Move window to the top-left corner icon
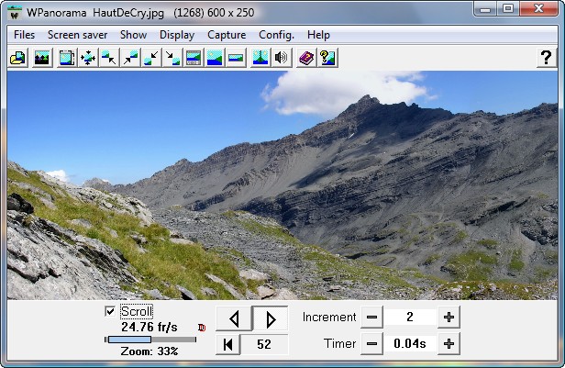This screenshot has width=565, height=368. (x=109, y=58)
